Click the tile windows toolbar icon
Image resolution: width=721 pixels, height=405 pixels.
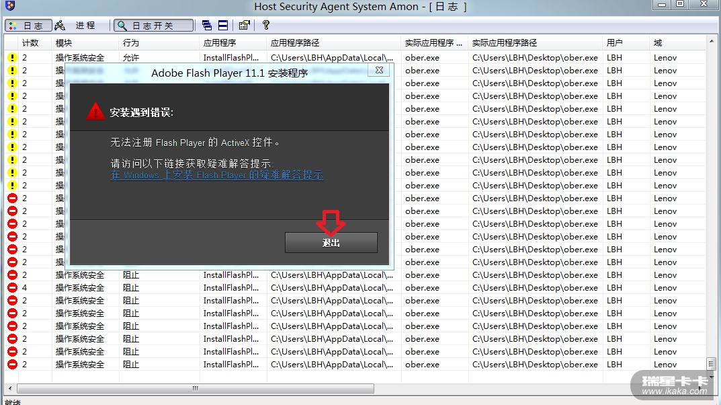click(x=223, y=26)
